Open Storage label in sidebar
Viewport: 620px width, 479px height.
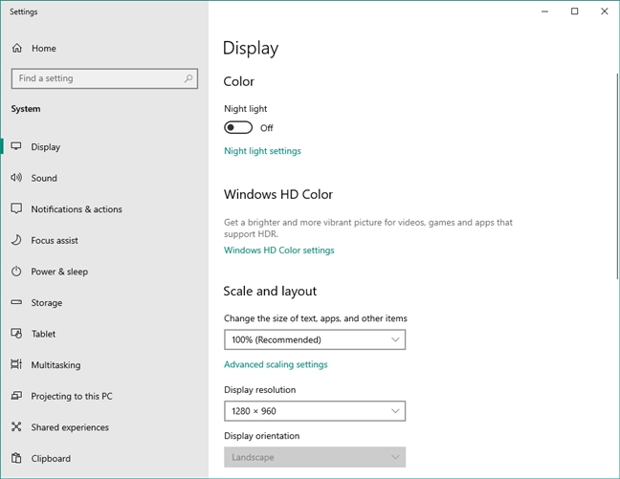47,303
